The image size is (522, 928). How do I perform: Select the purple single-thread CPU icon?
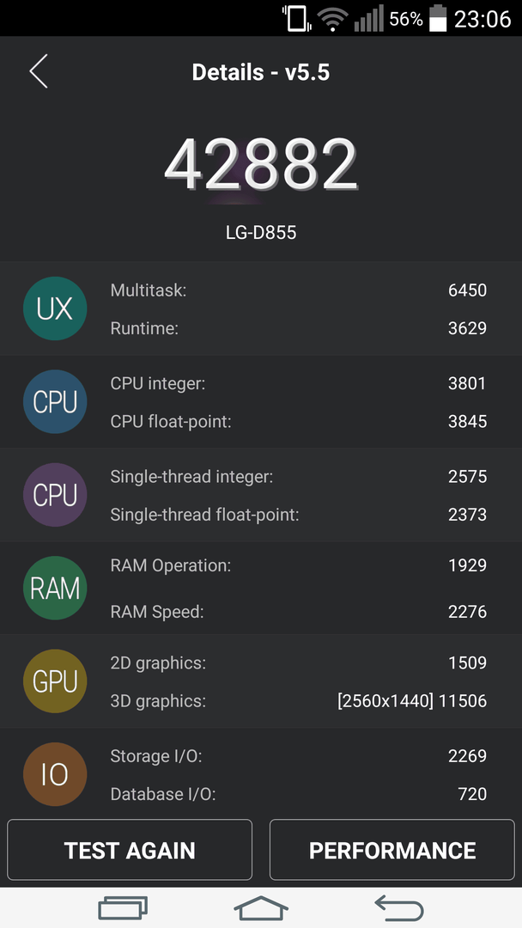point(55,495)
